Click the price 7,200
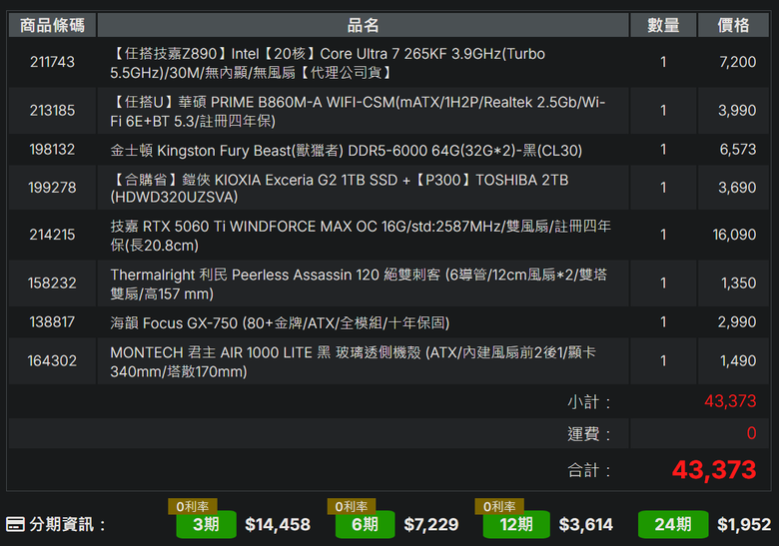Screen dimensions: 779x546 (738, 62)
